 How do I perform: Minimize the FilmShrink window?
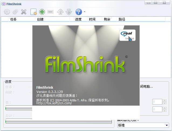pyautogui.click(x=148, y=3)
